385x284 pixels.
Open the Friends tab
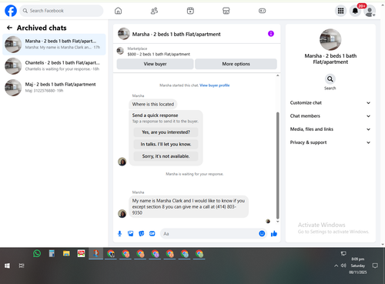154,11
